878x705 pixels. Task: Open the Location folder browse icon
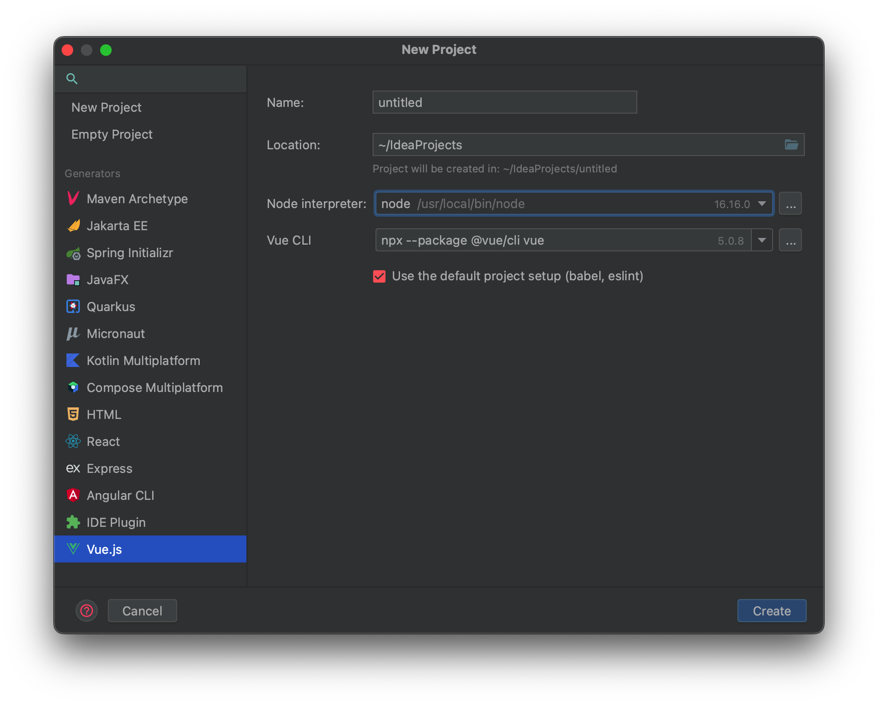(x=791, y=144)
